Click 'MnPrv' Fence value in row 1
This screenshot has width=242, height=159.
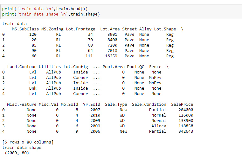[x=155, y=78]
